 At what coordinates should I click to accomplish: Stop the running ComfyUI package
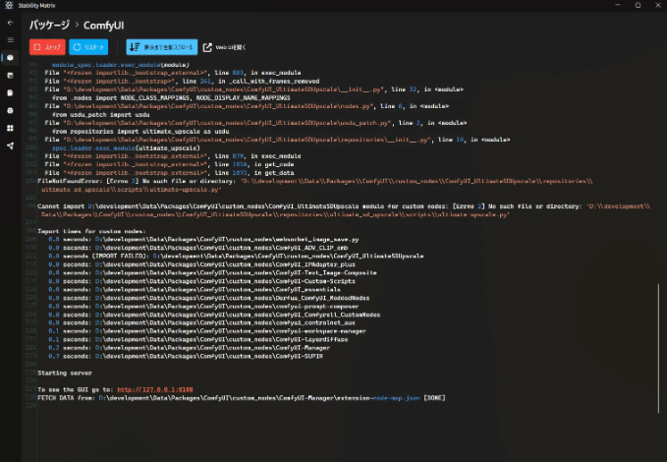(x=47, y=47)
